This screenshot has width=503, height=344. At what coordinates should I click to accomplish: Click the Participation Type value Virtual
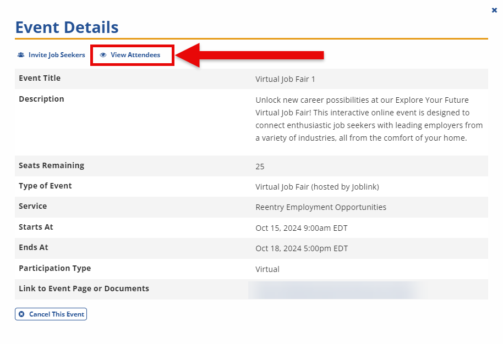(x=267, y=269)
